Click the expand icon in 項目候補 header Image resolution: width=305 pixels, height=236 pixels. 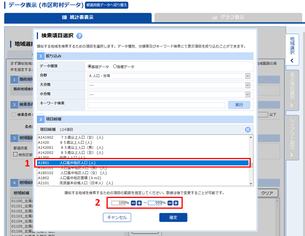tap(248, 130)
